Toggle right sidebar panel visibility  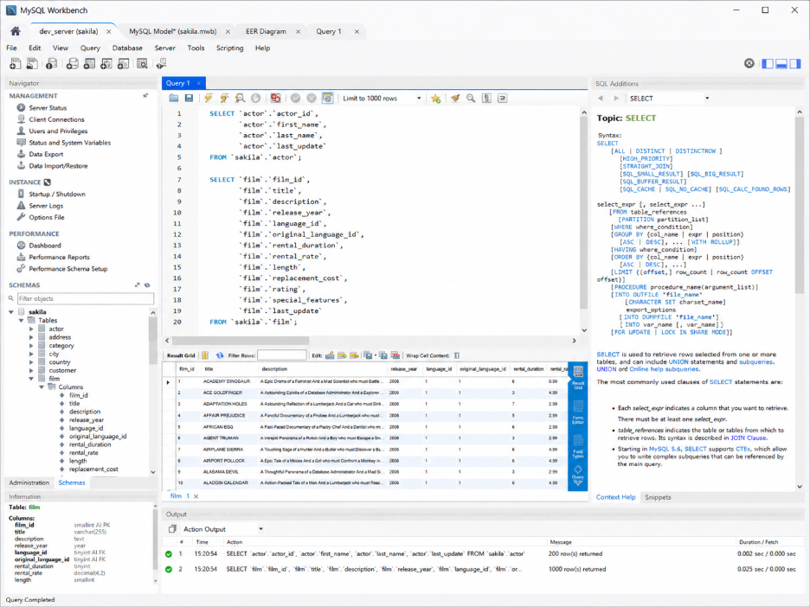795,63
